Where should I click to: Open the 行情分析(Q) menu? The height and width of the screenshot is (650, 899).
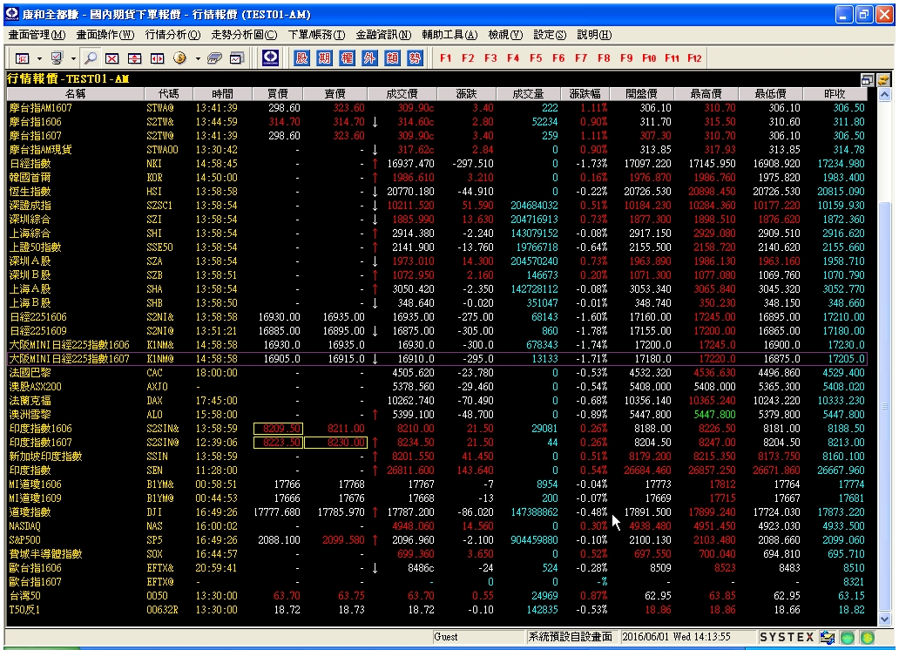click(173, 35)
